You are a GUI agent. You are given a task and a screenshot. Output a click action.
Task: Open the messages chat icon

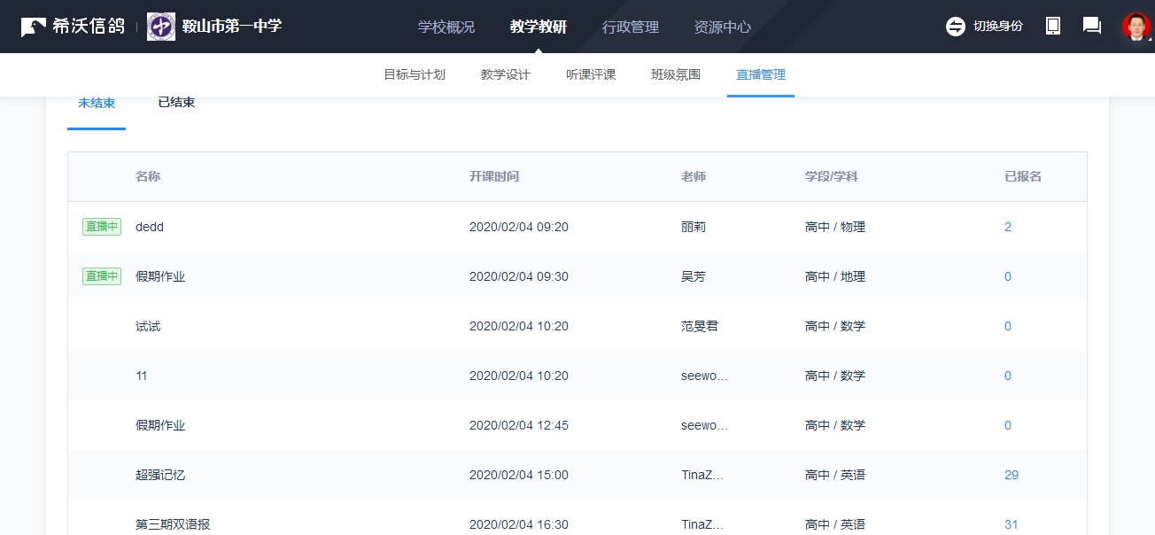pos(1092,26)
